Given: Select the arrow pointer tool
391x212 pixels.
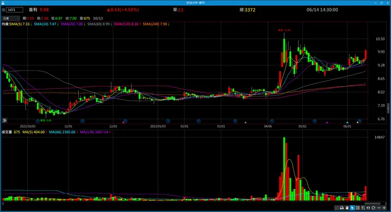Looking at the screenshot, I should (x=352, y=208).
